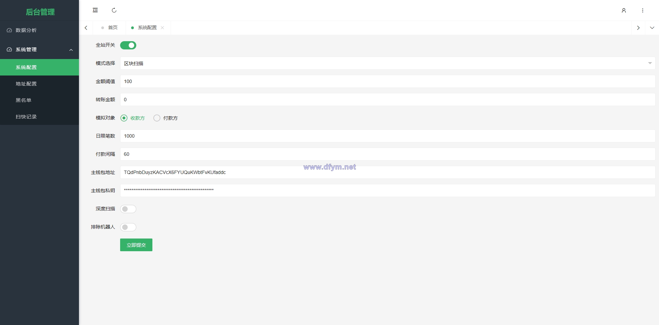This screenshot has width=659, height=325.
Task: Click the 模式选择 dropdown arrow
Action: coord(650,63)
